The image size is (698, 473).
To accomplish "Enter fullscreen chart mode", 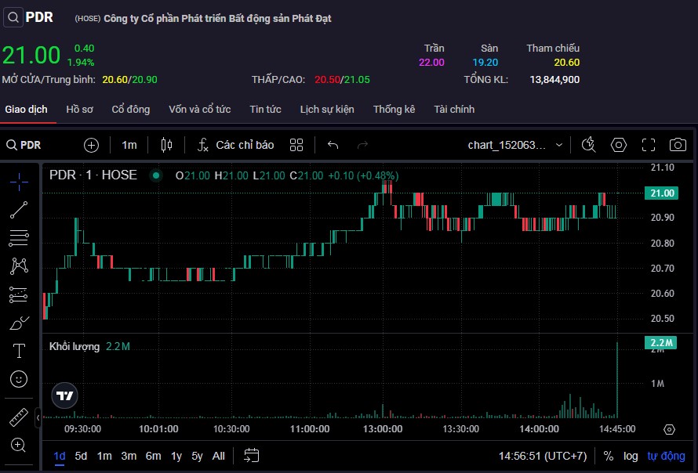I will point(649,145).
